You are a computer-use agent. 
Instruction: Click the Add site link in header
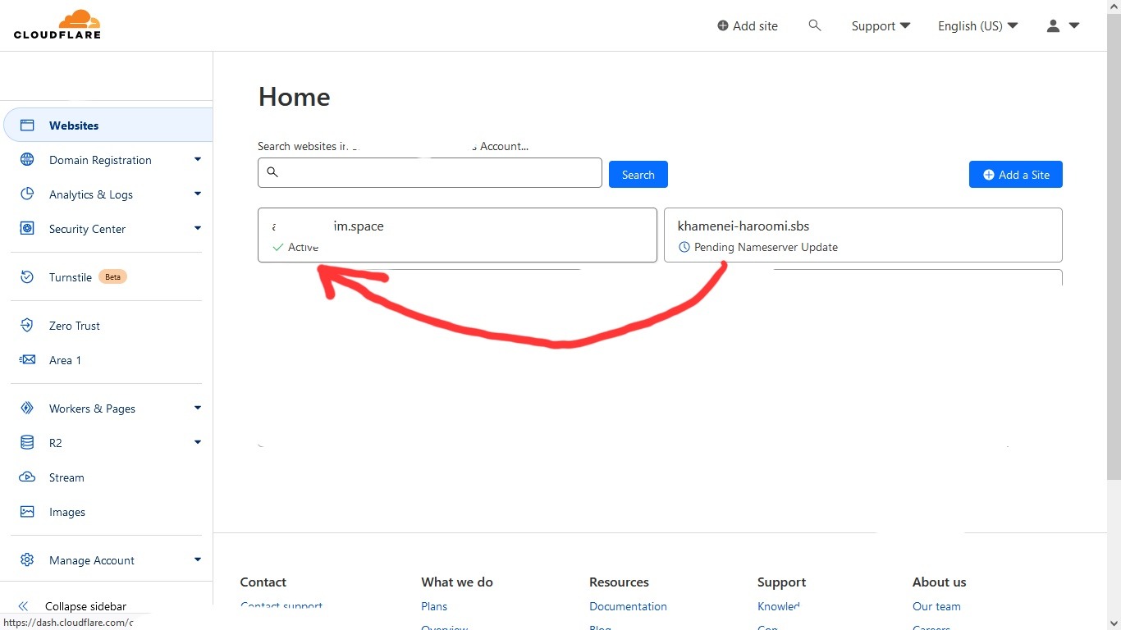point(748,26)
